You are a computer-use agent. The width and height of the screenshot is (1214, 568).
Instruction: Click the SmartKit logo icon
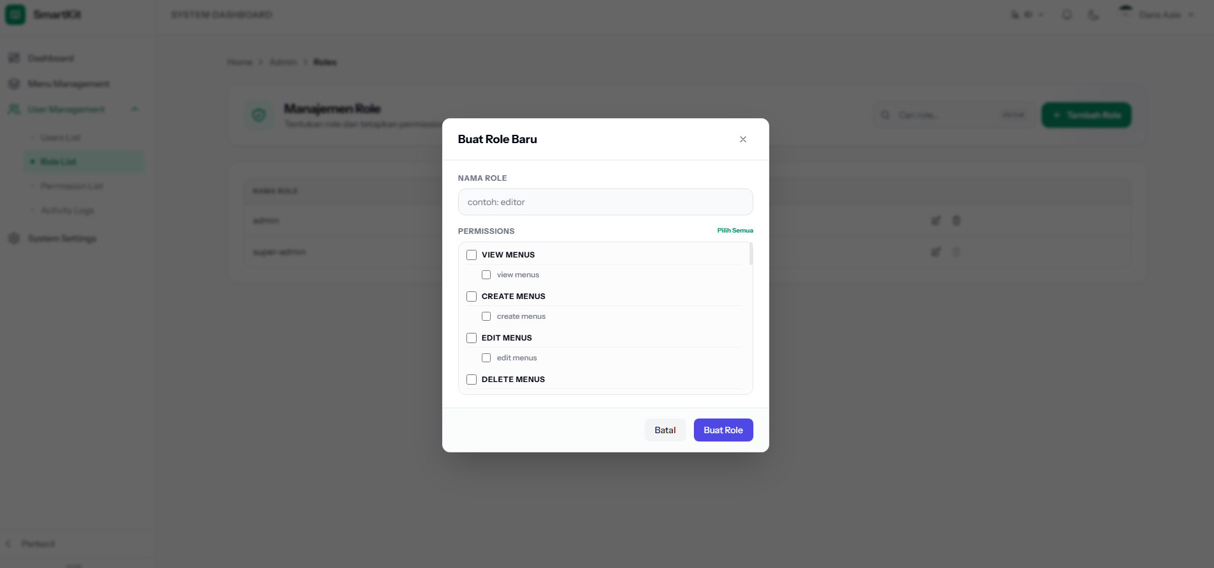[15, 15]
